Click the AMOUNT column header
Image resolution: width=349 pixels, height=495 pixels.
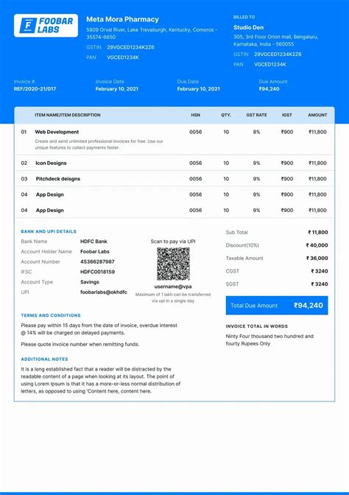(x=317, y=115)
